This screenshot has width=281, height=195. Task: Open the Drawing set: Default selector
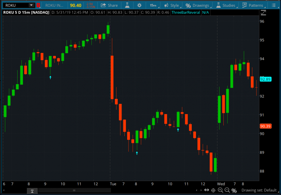259,190
